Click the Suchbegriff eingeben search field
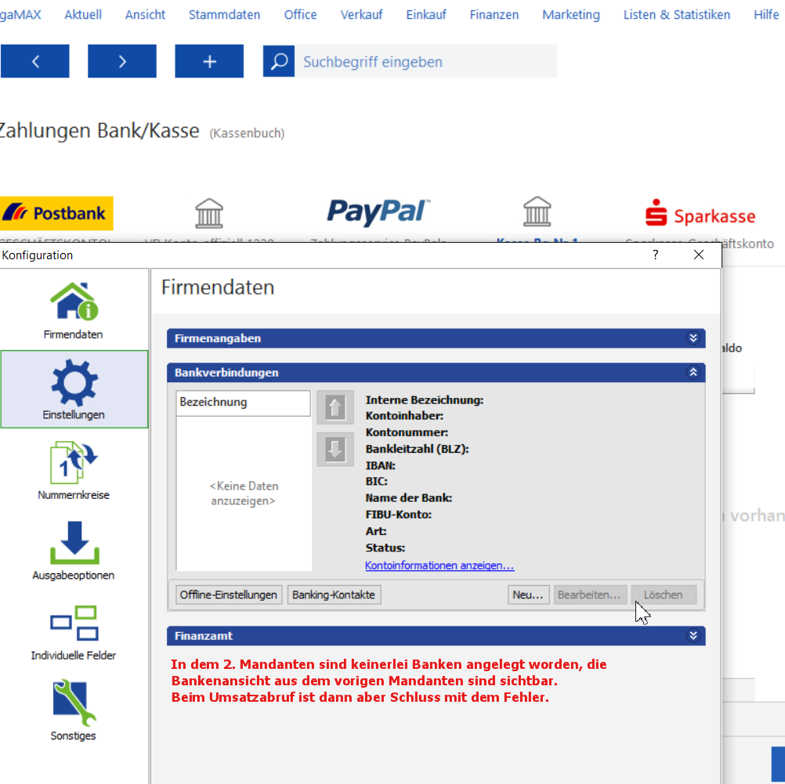Screen dimensions: 785x784 [425, 61]
